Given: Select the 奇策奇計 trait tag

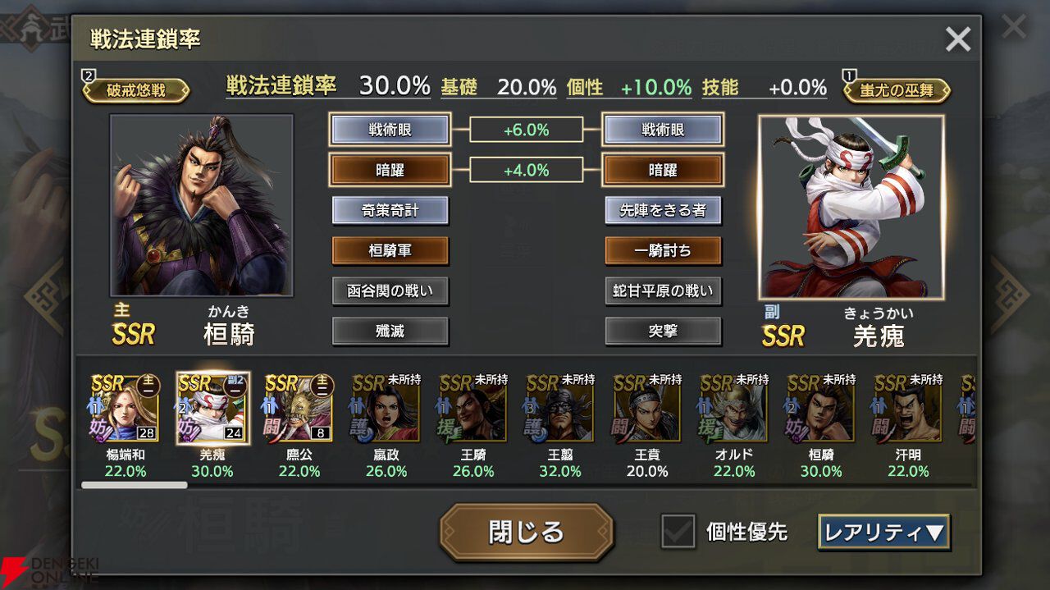Looking at the screenshot, I should click(x=390, y=211).
